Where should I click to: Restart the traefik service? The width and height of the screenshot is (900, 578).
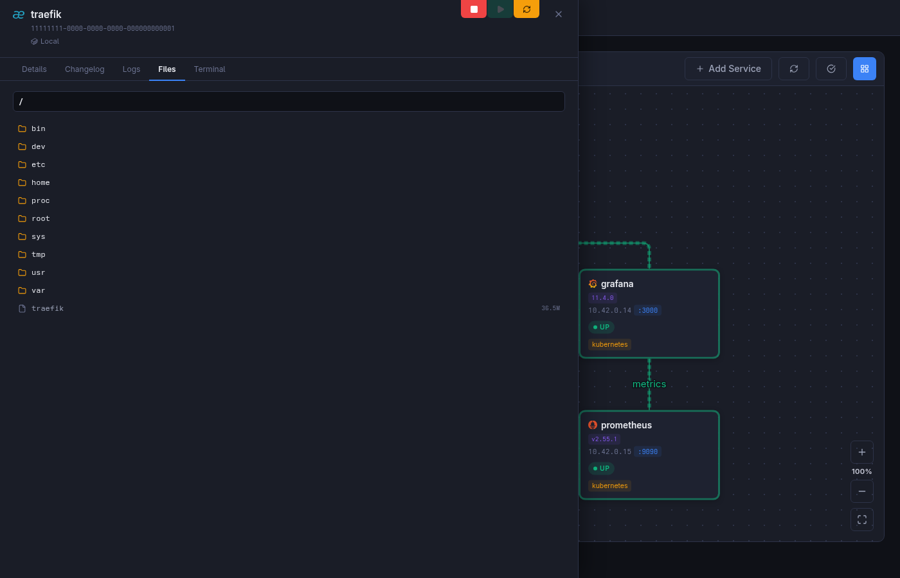click(x=526, y=9)
